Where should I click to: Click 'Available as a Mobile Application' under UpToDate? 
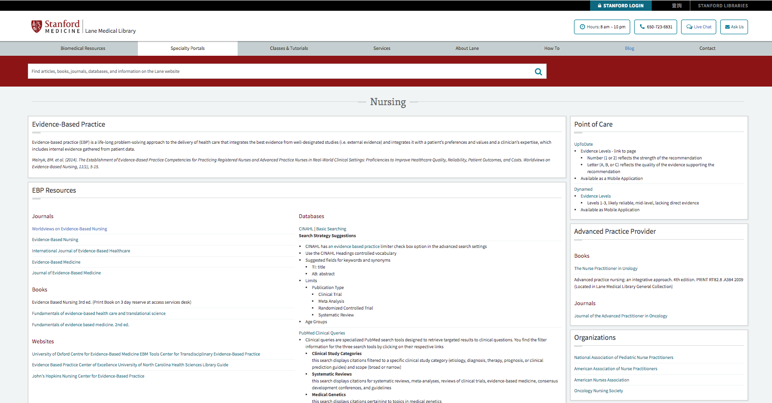click(612, 179)
